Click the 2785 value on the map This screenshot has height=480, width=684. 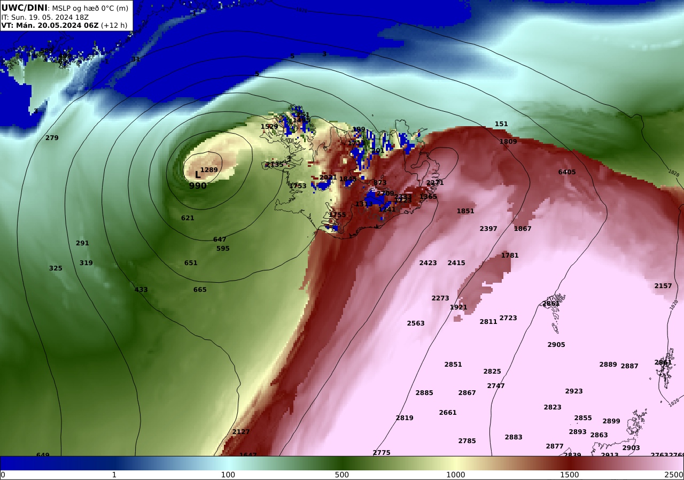(467, 441)
